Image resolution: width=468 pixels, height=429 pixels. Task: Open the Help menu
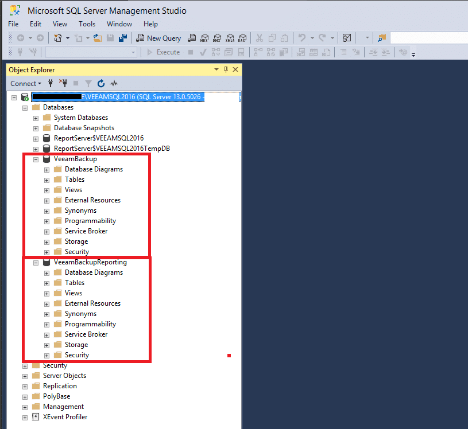tap(150, 24)
